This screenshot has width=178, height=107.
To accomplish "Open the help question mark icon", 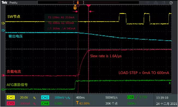I will [171, 3].
